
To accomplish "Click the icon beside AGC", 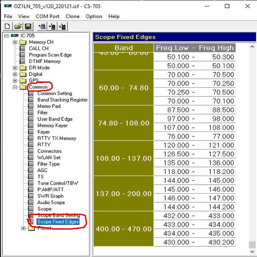I will pyautogui.click(x=31, y=170).
